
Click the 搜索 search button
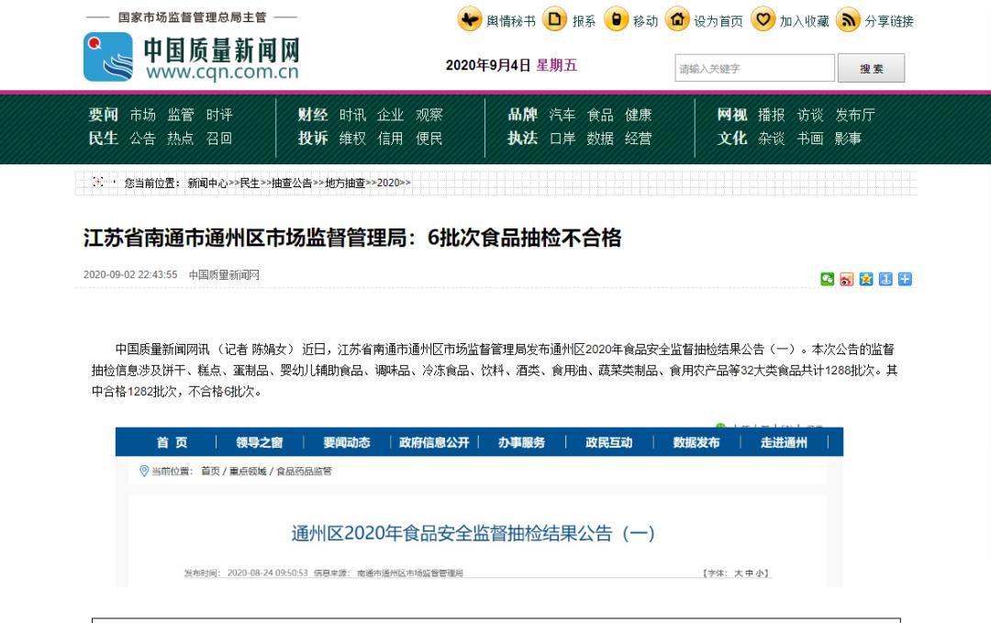(871, 67)
